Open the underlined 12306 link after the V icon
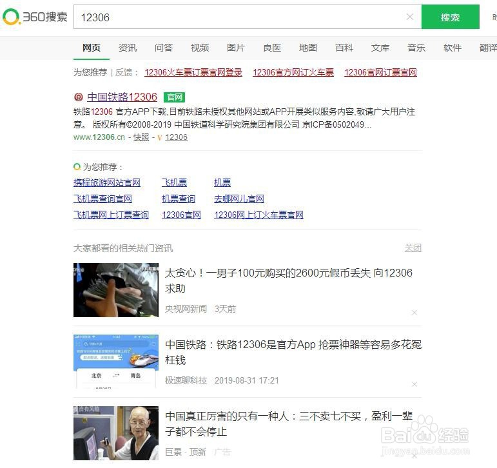The image size is (497, 468). click(x=176, y=137)
